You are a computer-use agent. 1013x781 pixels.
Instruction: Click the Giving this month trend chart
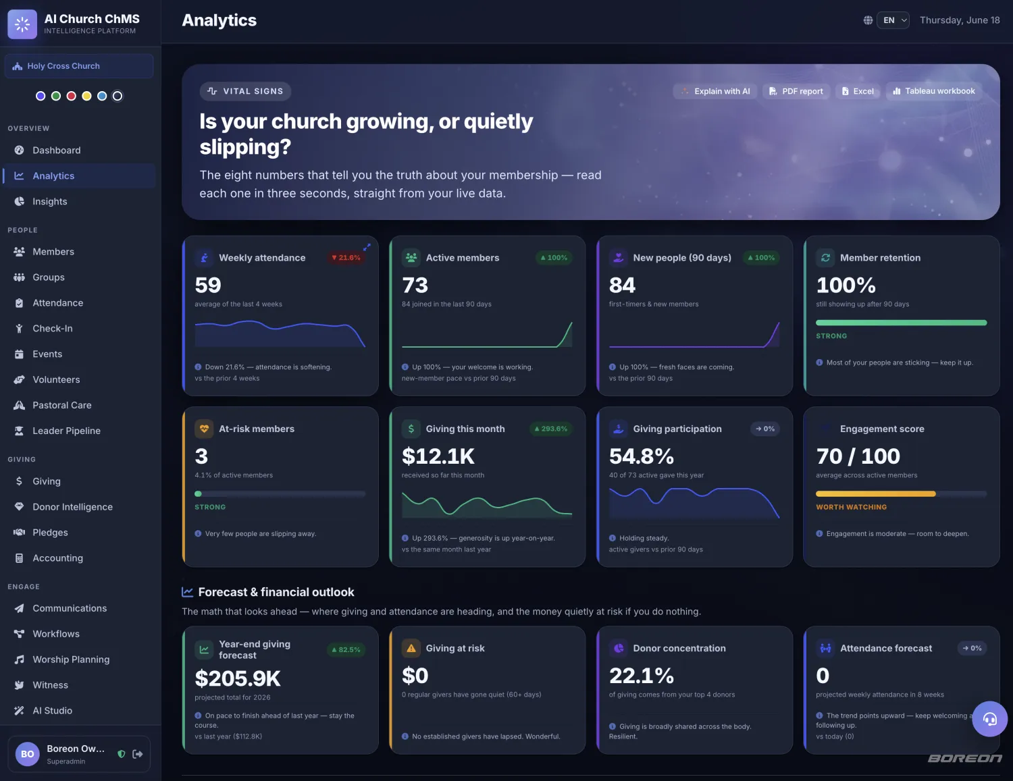click(487, 504)
